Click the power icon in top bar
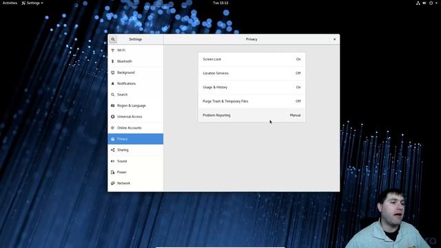The image size is (441, 248). pos(431,3)
